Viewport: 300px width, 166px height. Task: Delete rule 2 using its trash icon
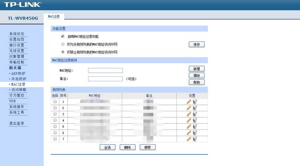[x=195, y=108]
